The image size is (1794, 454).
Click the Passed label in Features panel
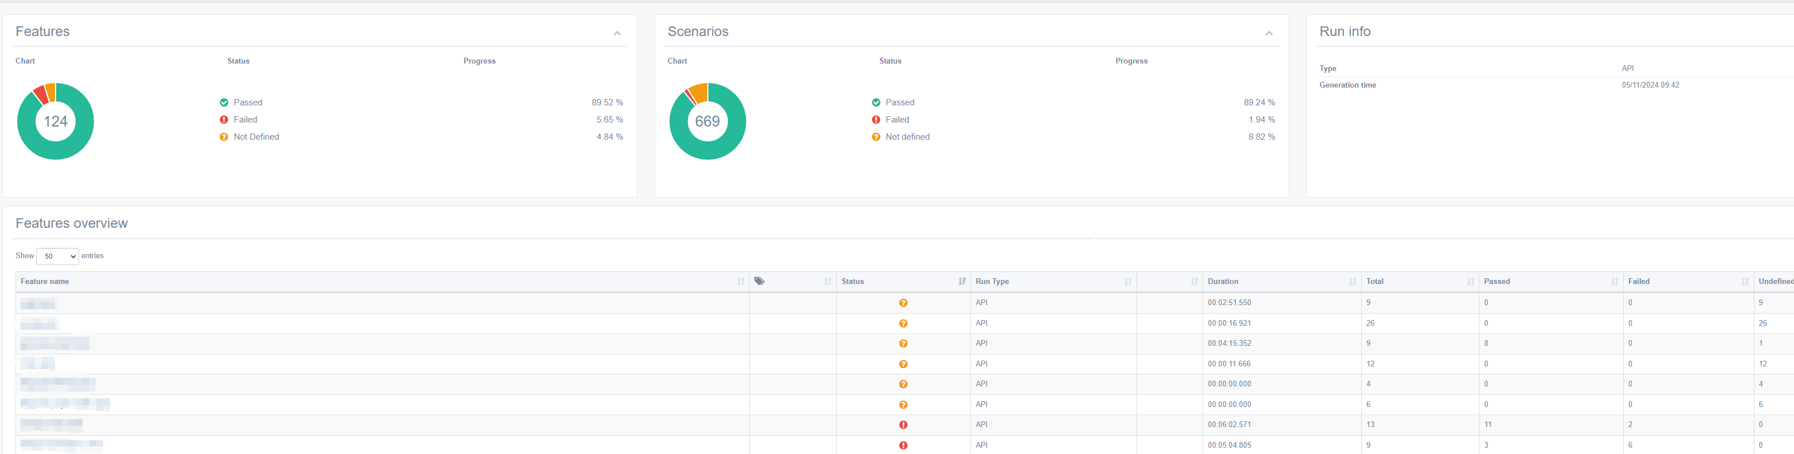(248, 102)
